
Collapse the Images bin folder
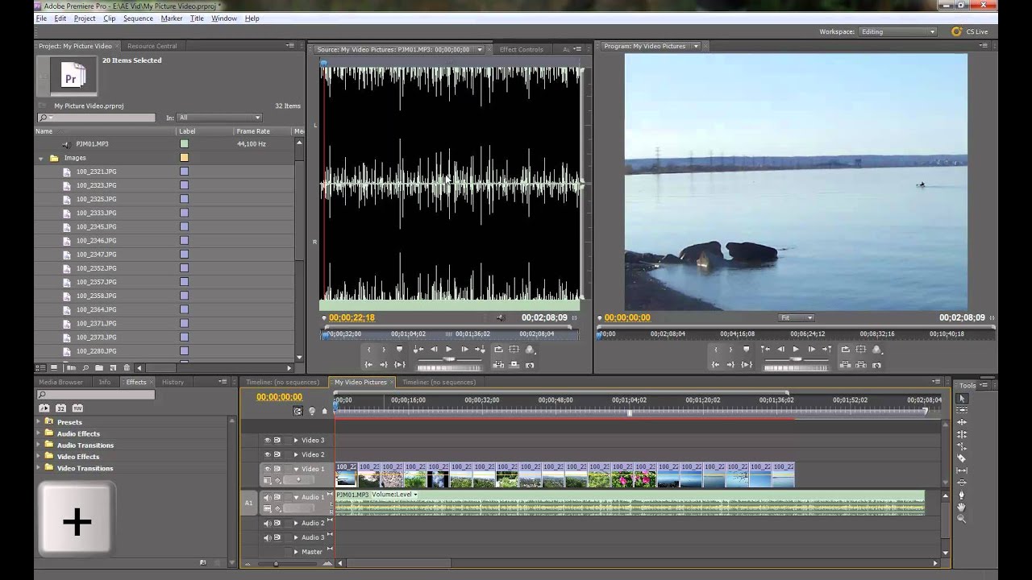point(41,159)
